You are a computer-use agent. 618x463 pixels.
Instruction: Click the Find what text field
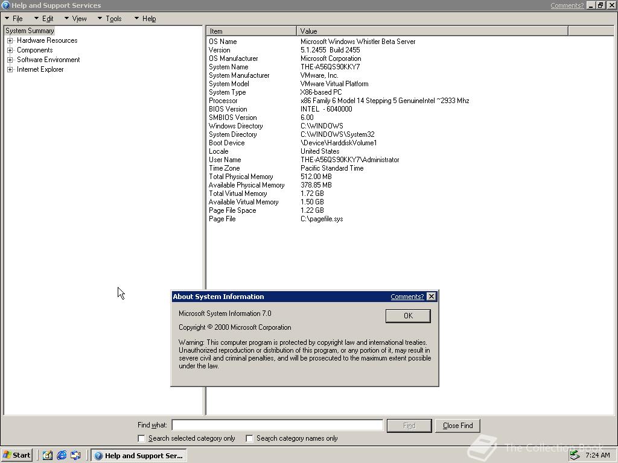click(278, 425)
